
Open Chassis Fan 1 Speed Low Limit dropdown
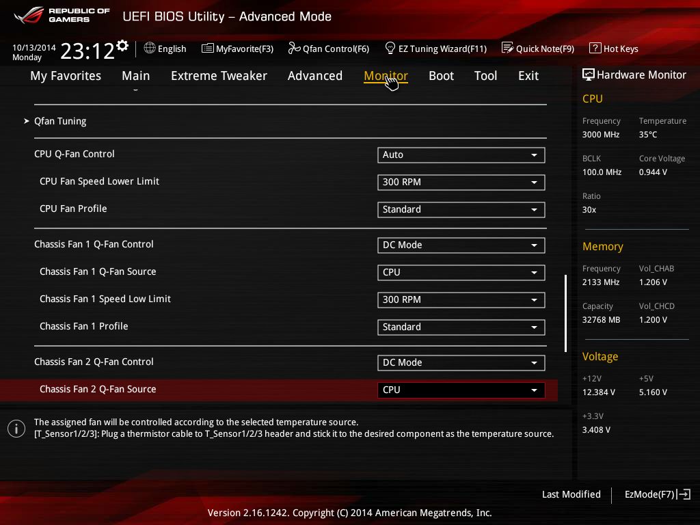461,299
